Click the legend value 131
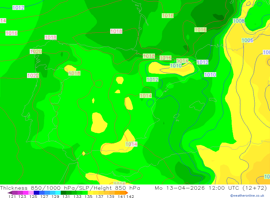Screen dimensions: 270x198 (x=66, y=196)
